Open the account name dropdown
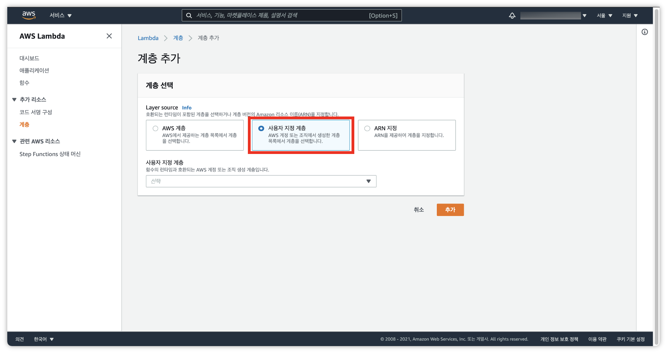The image size is (667, 353). coord(553,16)
